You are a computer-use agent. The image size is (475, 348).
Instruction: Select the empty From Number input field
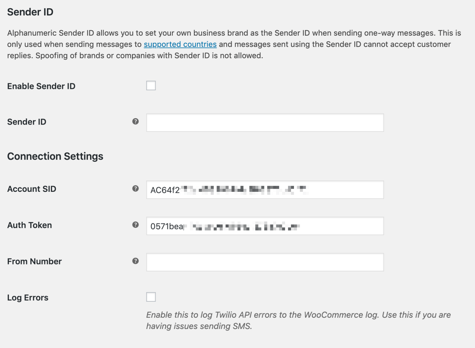pyautogui.click(x=265, y=262)
